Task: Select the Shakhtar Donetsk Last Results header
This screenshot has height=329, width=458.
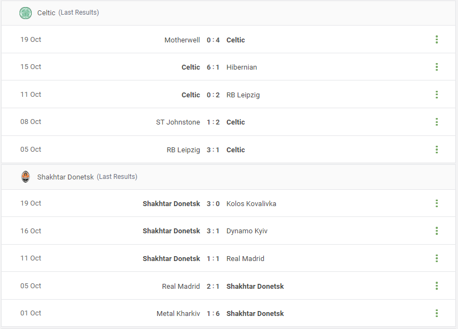Action: (228, 177)
